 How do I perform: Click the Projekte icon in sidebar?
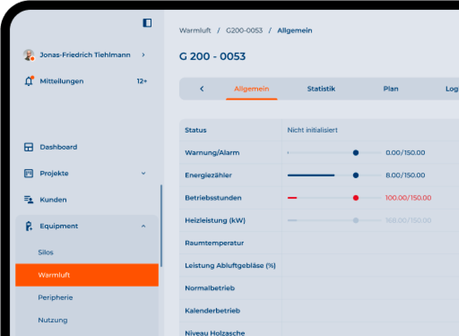click(x=29, y=174)
